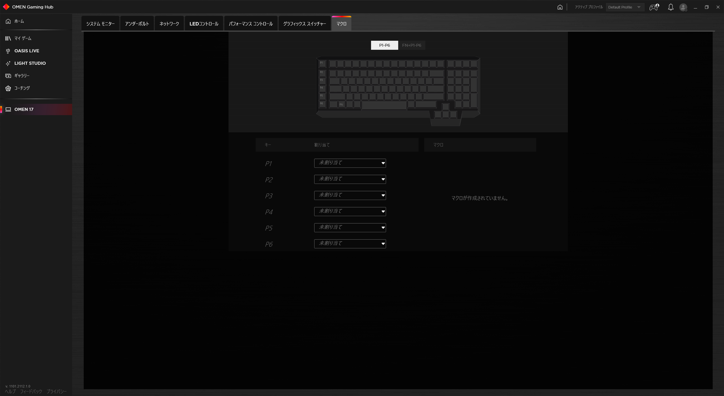The width and height of the screenshot is (724, 396).
Task: Select the P5 key on keyboard diagram
Action: pos(322,96)
